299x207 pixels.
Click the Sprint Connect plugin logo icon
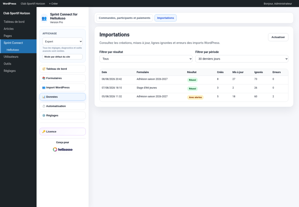point(44,18)
